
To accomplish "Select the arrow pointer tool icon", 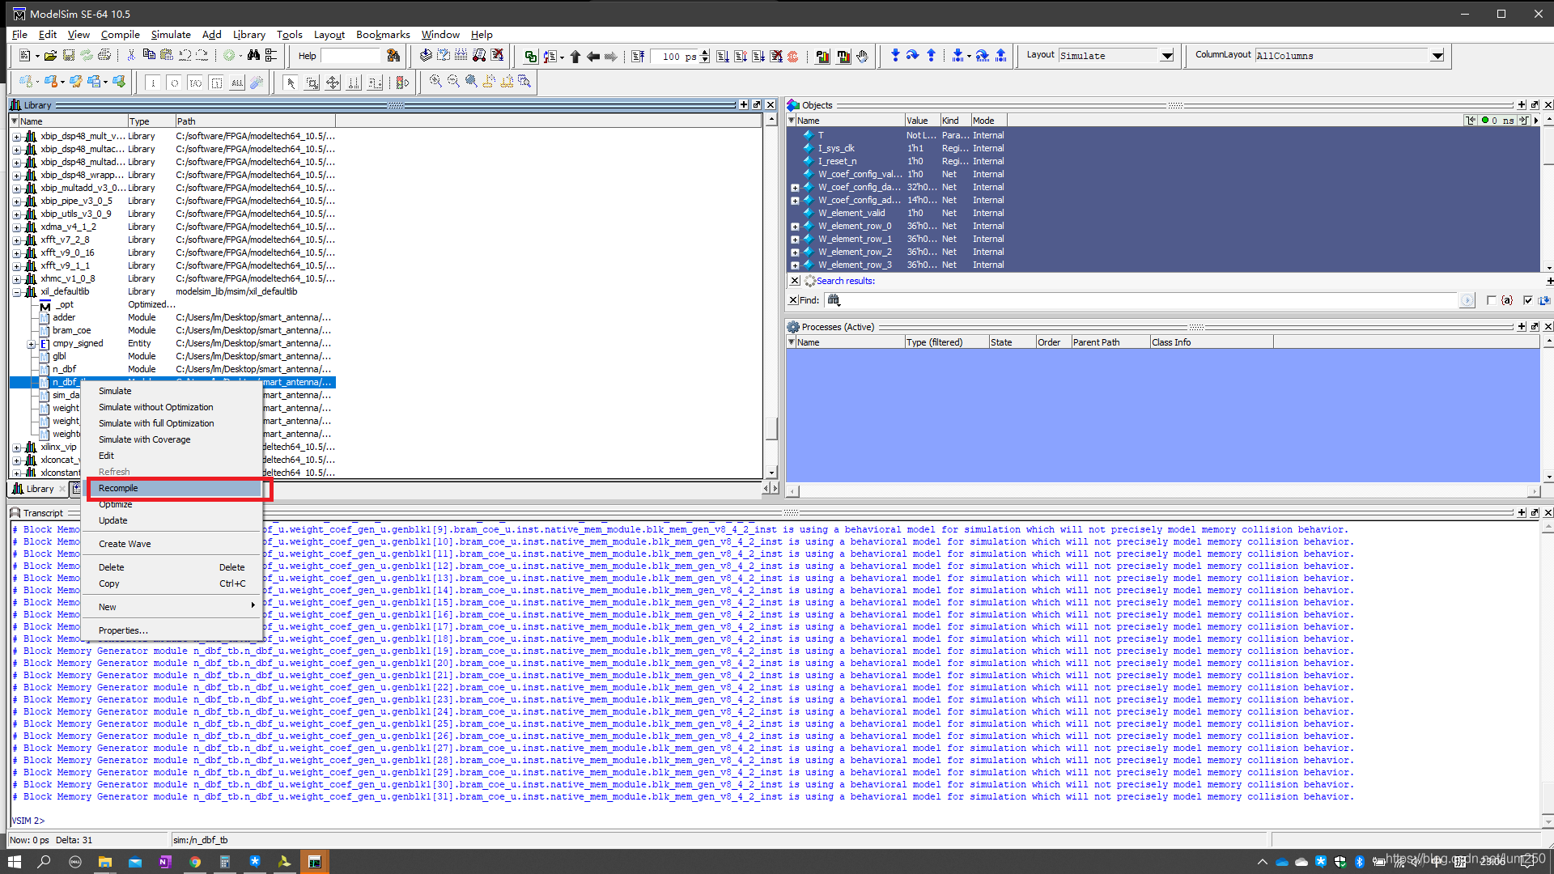I will (x=291, y=83).
